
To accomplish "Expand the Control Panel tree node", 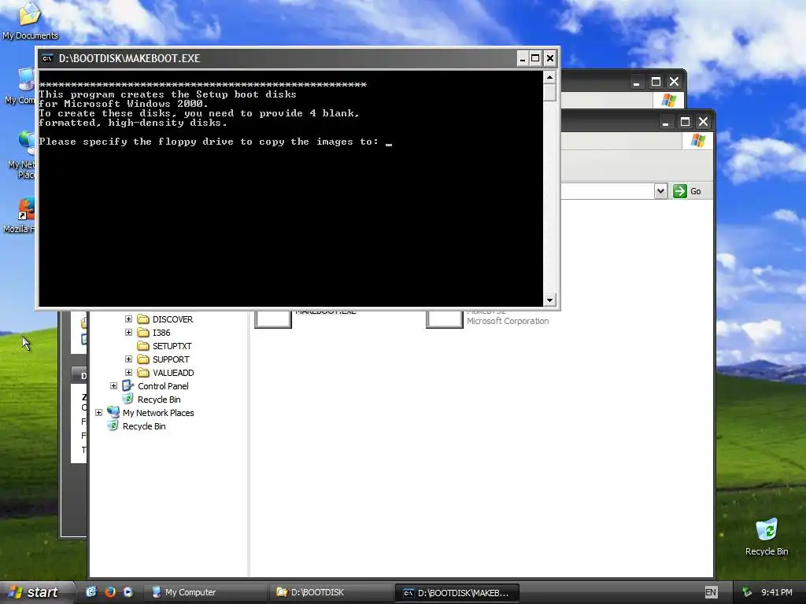I will click(x=113, y=385).
